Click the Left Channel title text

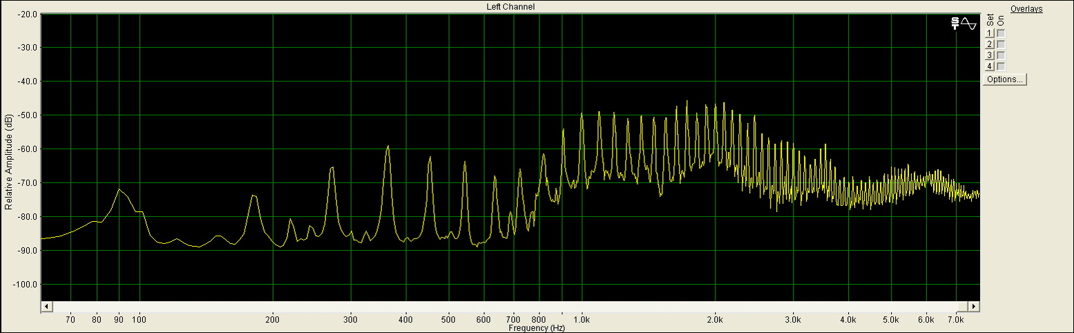(x=510, y=7)
